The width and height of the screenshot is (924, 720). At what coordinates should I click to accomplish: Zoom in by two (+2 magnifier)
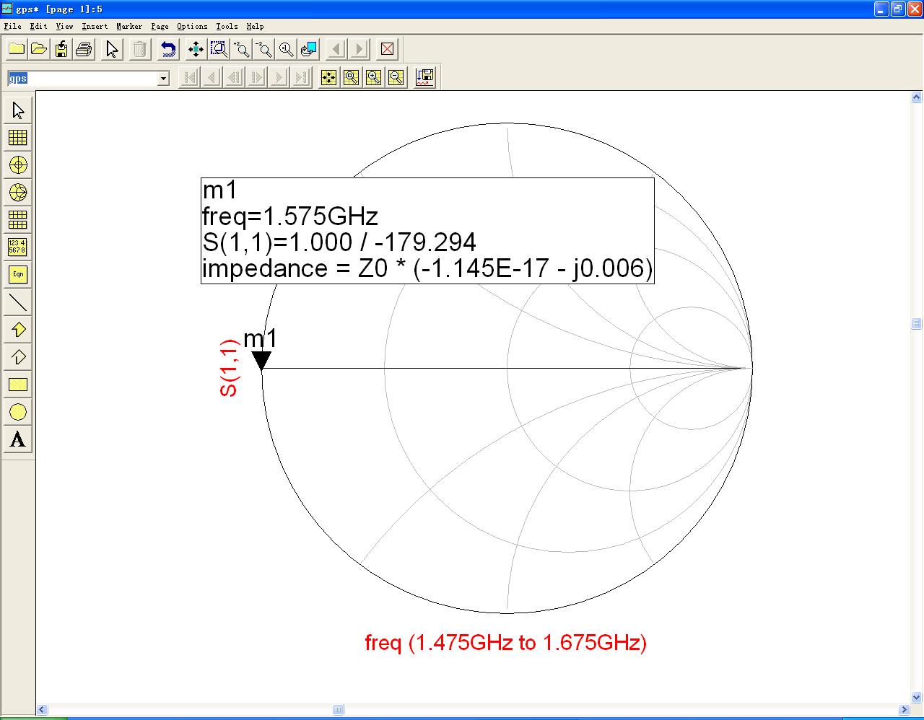coord(242,49)
